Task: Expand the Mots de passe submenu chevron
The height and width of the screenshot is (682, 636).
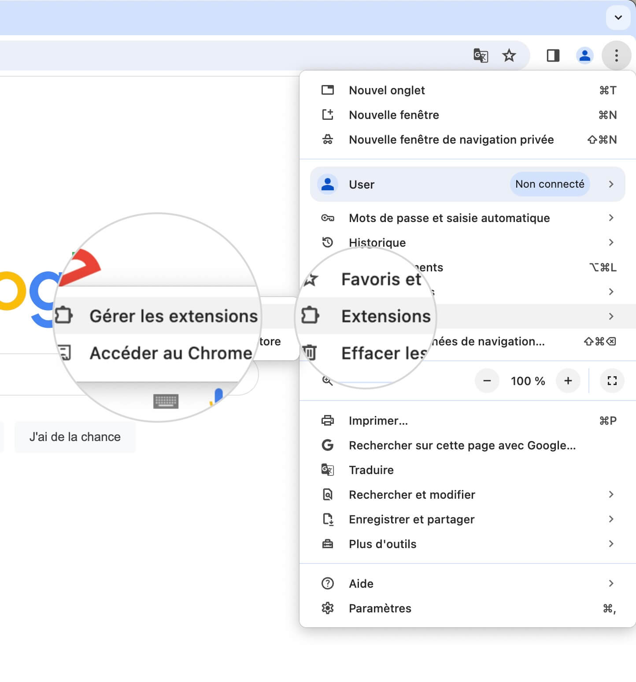Action: pos(611,218)
